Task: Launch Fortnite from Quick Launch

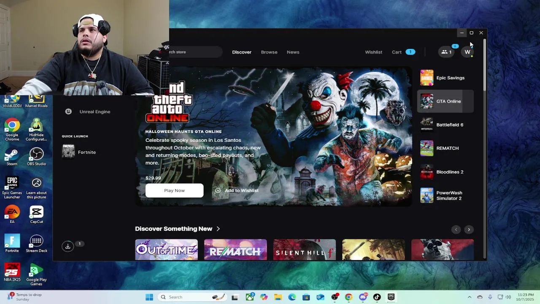Action: point(79,152)
